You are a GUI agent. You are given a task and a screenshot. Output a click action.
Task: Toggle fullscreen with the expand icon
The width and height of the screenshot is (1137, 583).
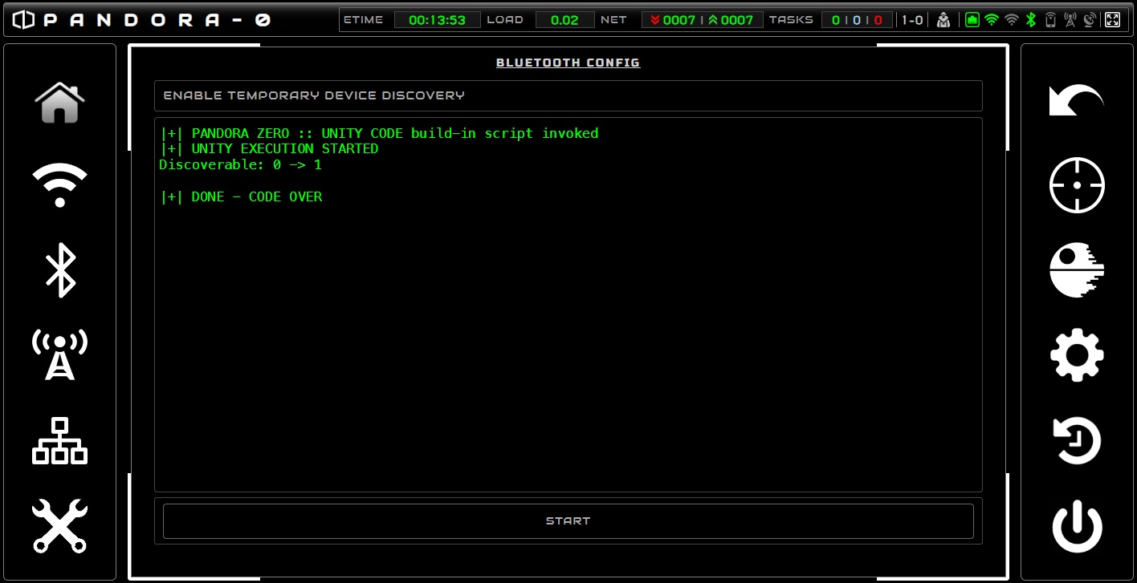tap(1112, 20)
